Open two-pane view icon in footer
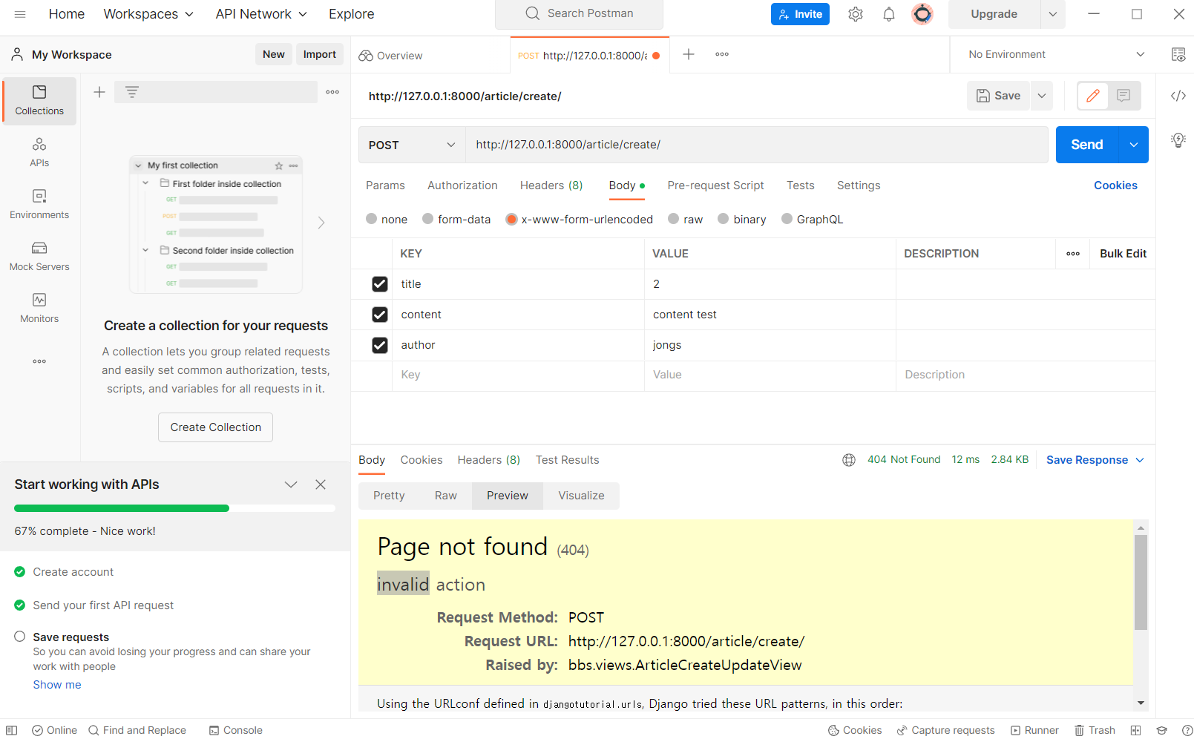This screenshot has height=739, width=1194. pyautogui.click(x=1135, y=730)
